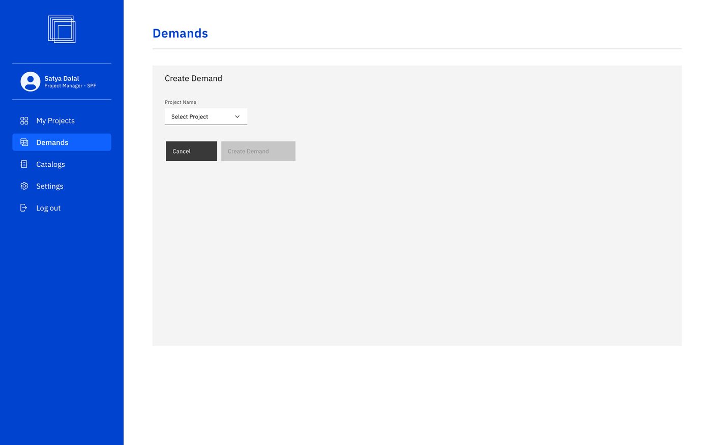Click the Select Project chevron arrow

tap(237, 116)
